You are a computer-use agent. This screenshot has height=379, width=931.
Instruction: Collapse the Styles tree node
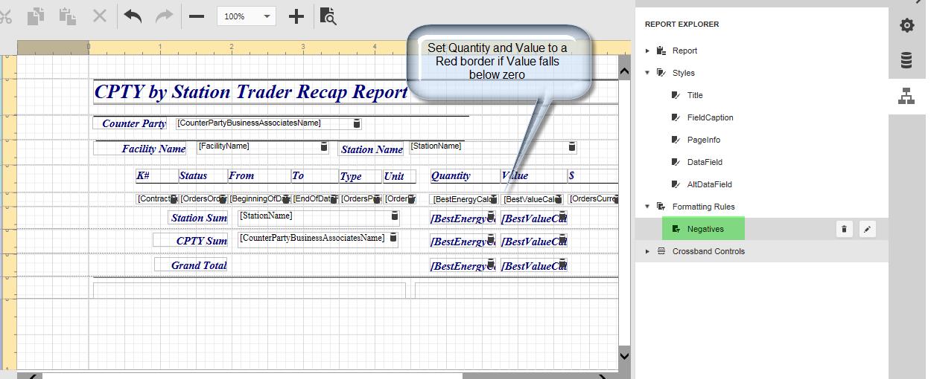pos(648,73)
